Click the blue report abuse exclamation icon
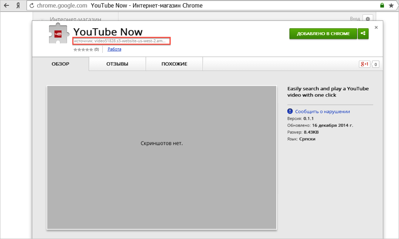Image resolution: width=399 pixels, height=239 pixels. point(290,111)
